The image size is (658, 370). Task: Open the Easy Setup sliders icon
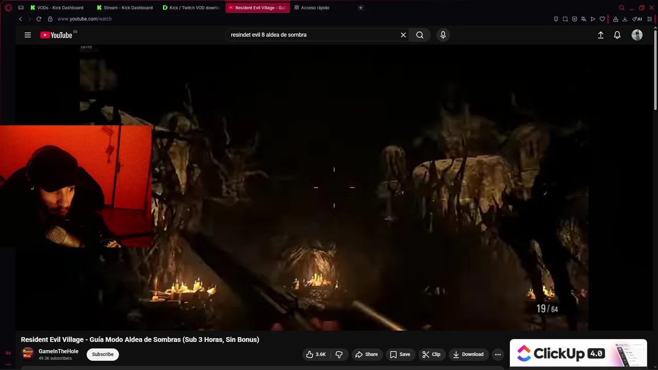[x=649, y=19]
